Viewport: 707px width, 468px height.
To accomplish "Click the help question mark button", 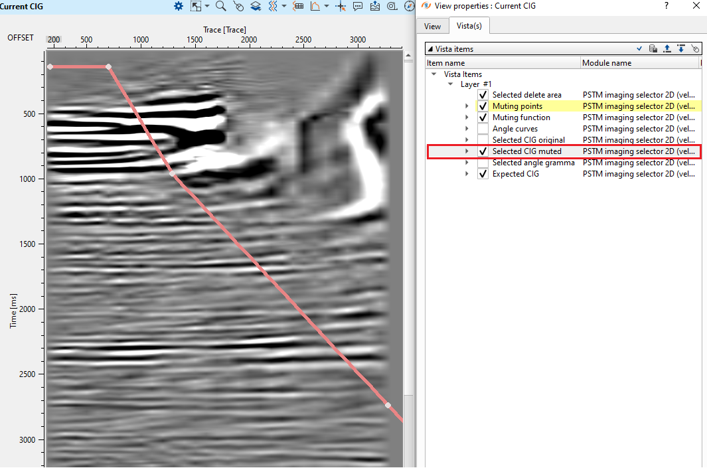I will (x=667, y=6).
